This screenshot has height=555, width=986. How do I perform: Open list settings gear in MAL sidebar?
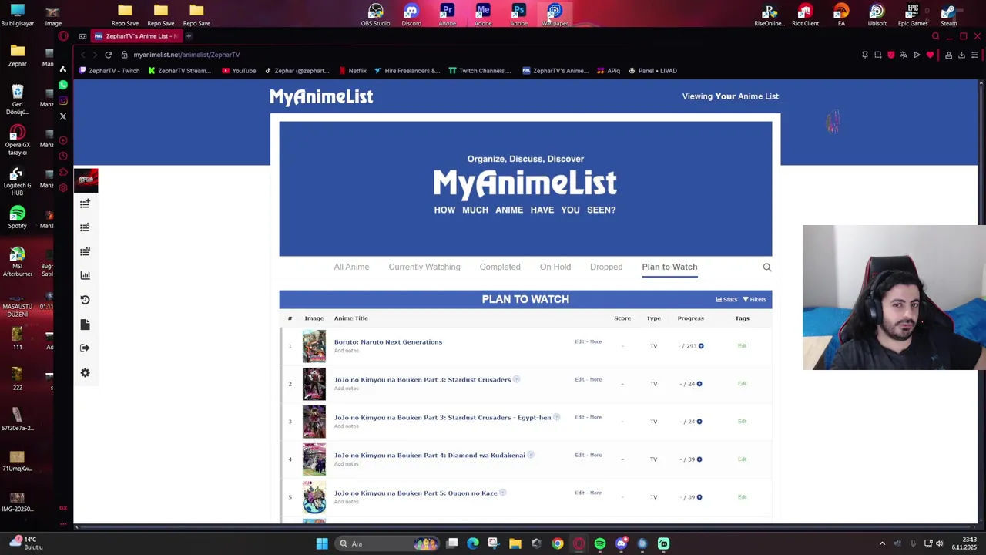point(85,373)
